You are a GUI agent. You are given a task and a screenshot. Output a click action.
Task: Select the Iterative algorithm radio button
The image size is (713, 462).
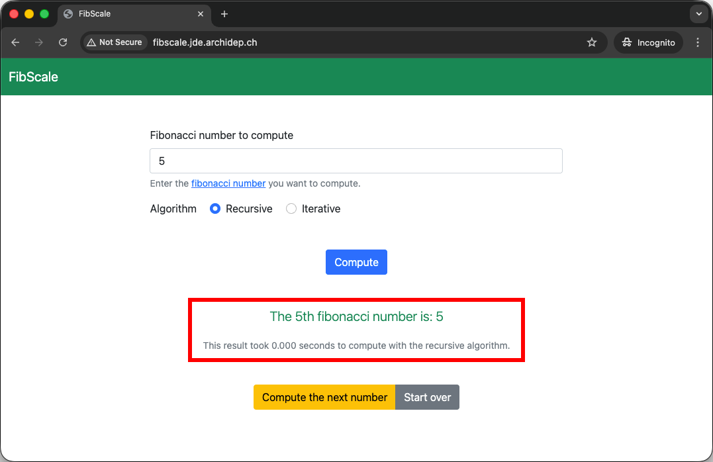[291, 208]
